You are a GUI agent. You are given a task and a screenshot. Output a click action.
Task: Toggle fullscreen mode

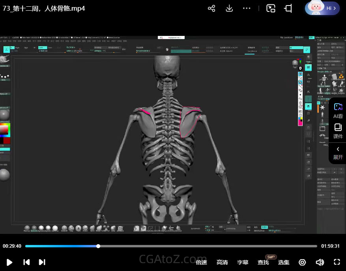(x=337, y=262)
